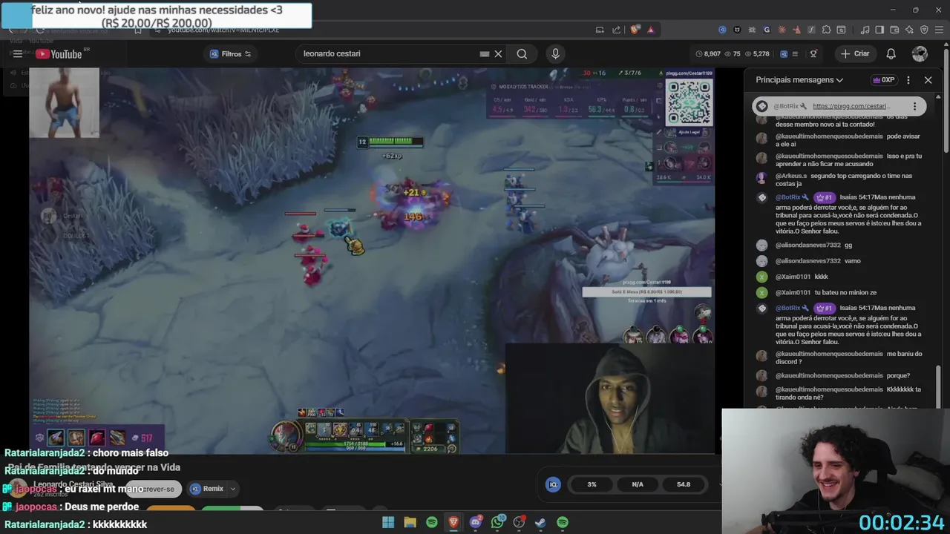Click the 8,907 watch-time stat in header
Image resolution: width=950 pixels, height=534 pixels.
pyautogui.click(x=707, y=53)
